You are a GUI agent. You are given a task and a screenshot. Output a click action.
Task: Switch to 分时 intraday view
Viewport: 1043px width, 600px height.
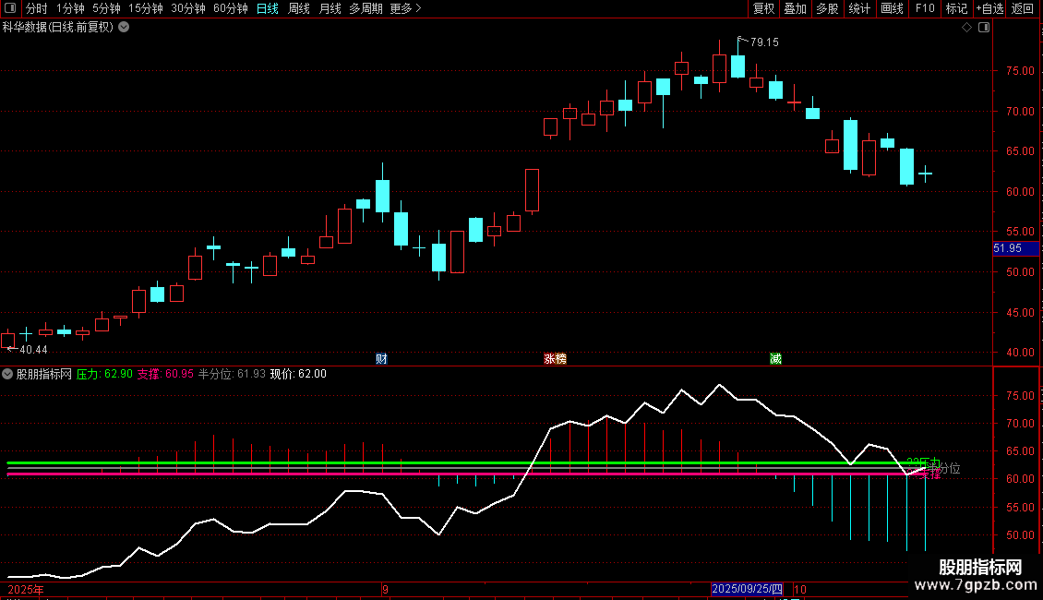[37, 8]
